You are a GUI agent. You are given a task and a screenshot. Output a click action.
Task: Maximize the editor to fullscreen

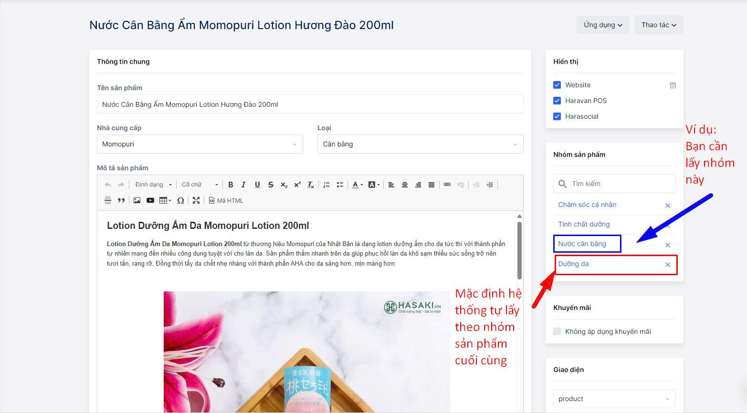196,201
